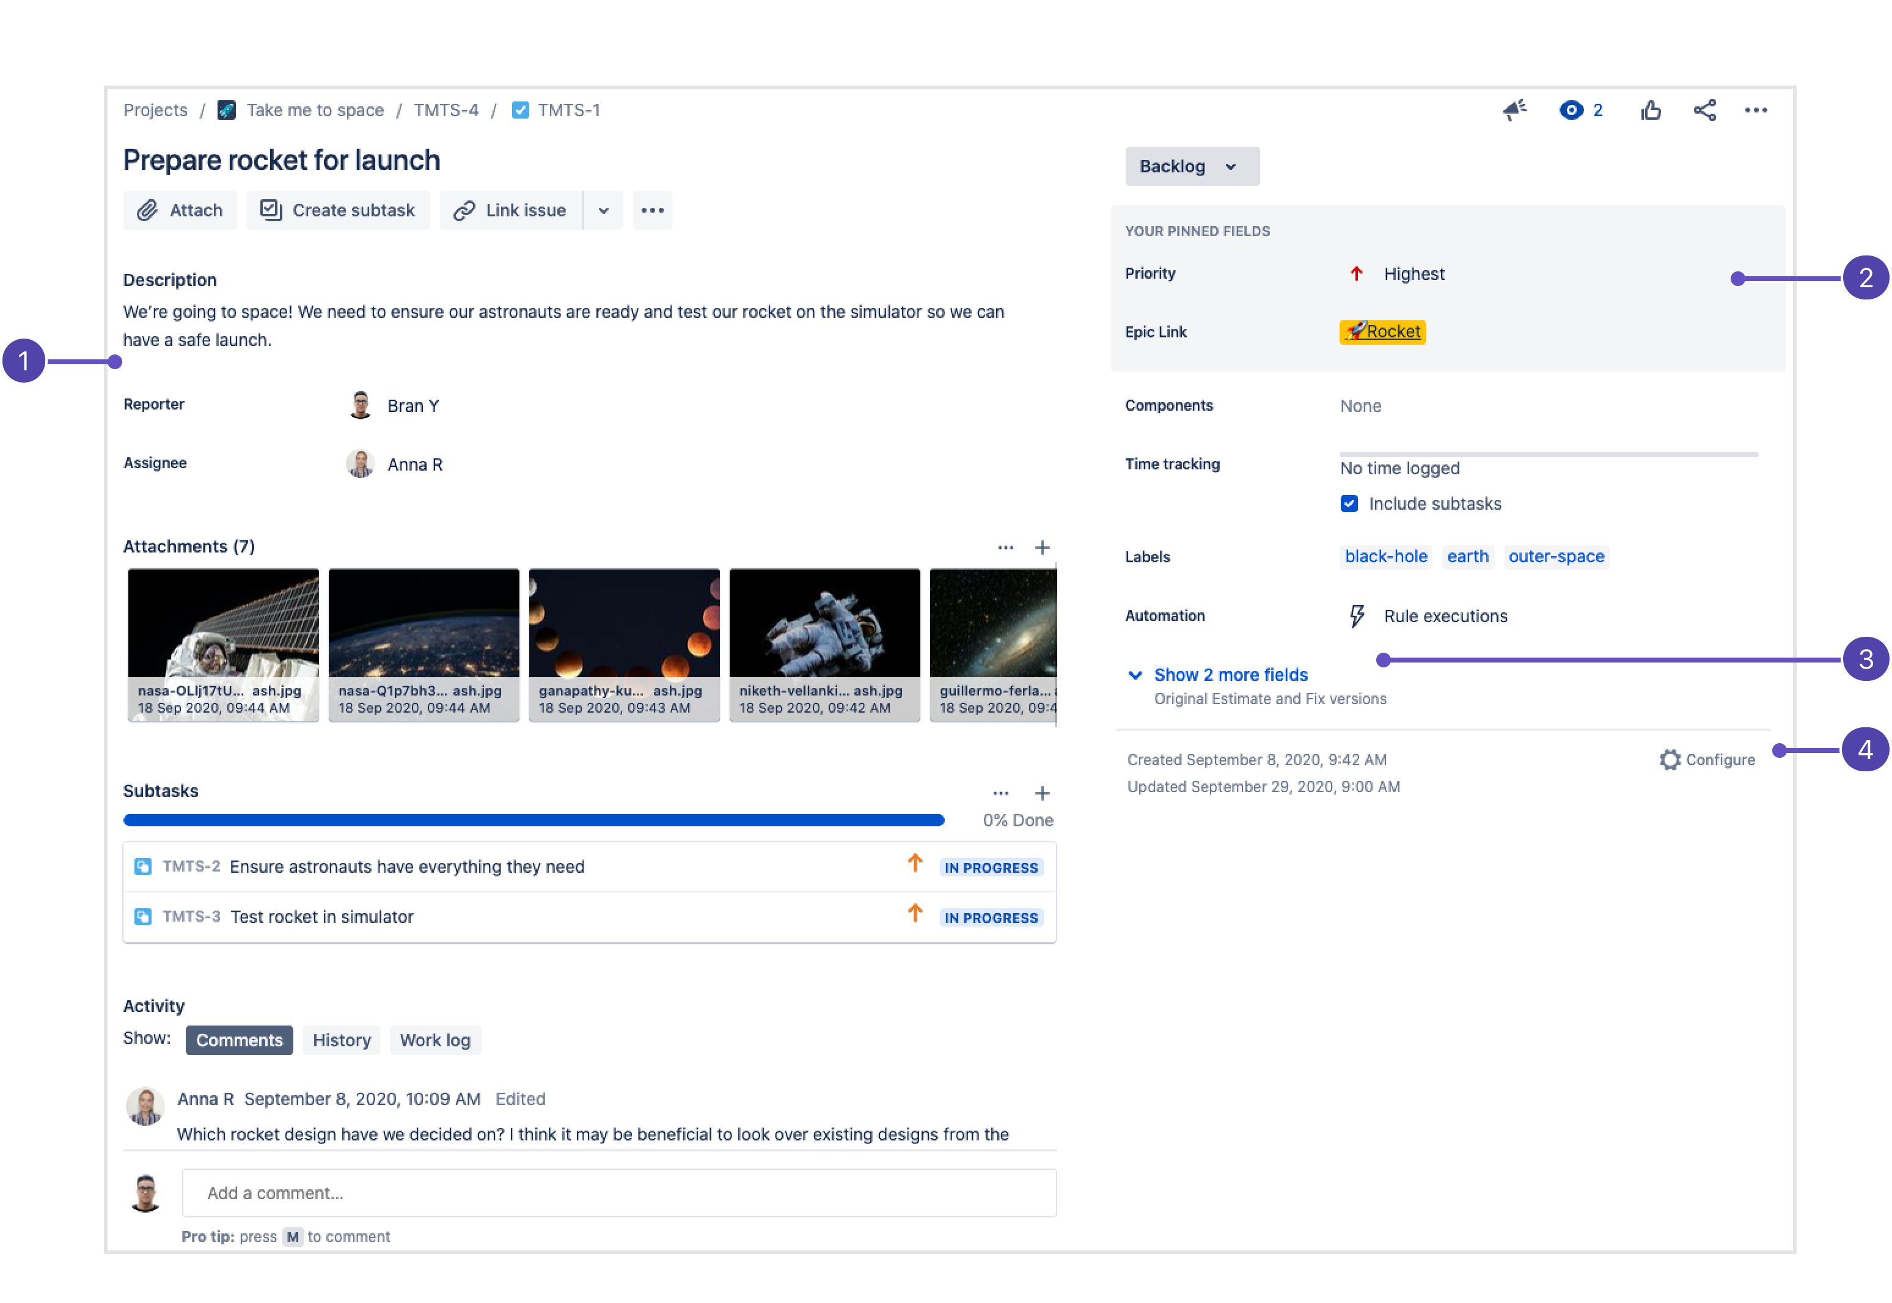Click the share issue icon
This screenshot has width=1892, height=1303.
click(1703, 110)
